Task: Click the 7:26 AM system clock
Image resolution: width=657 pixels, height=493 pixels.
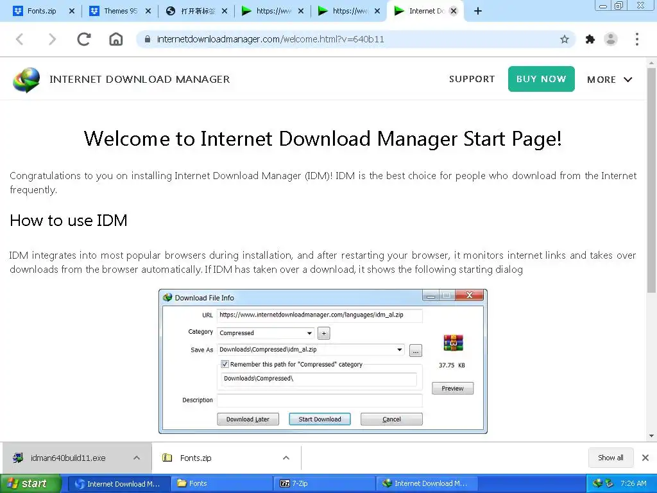Action: pos(633,483)
